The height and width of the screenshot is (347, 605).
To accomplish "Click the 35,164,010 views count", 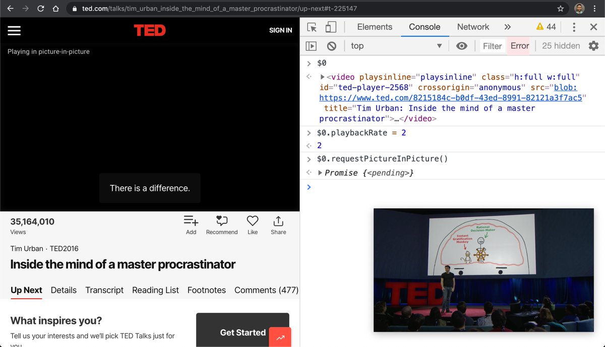I will coord(32,222).
